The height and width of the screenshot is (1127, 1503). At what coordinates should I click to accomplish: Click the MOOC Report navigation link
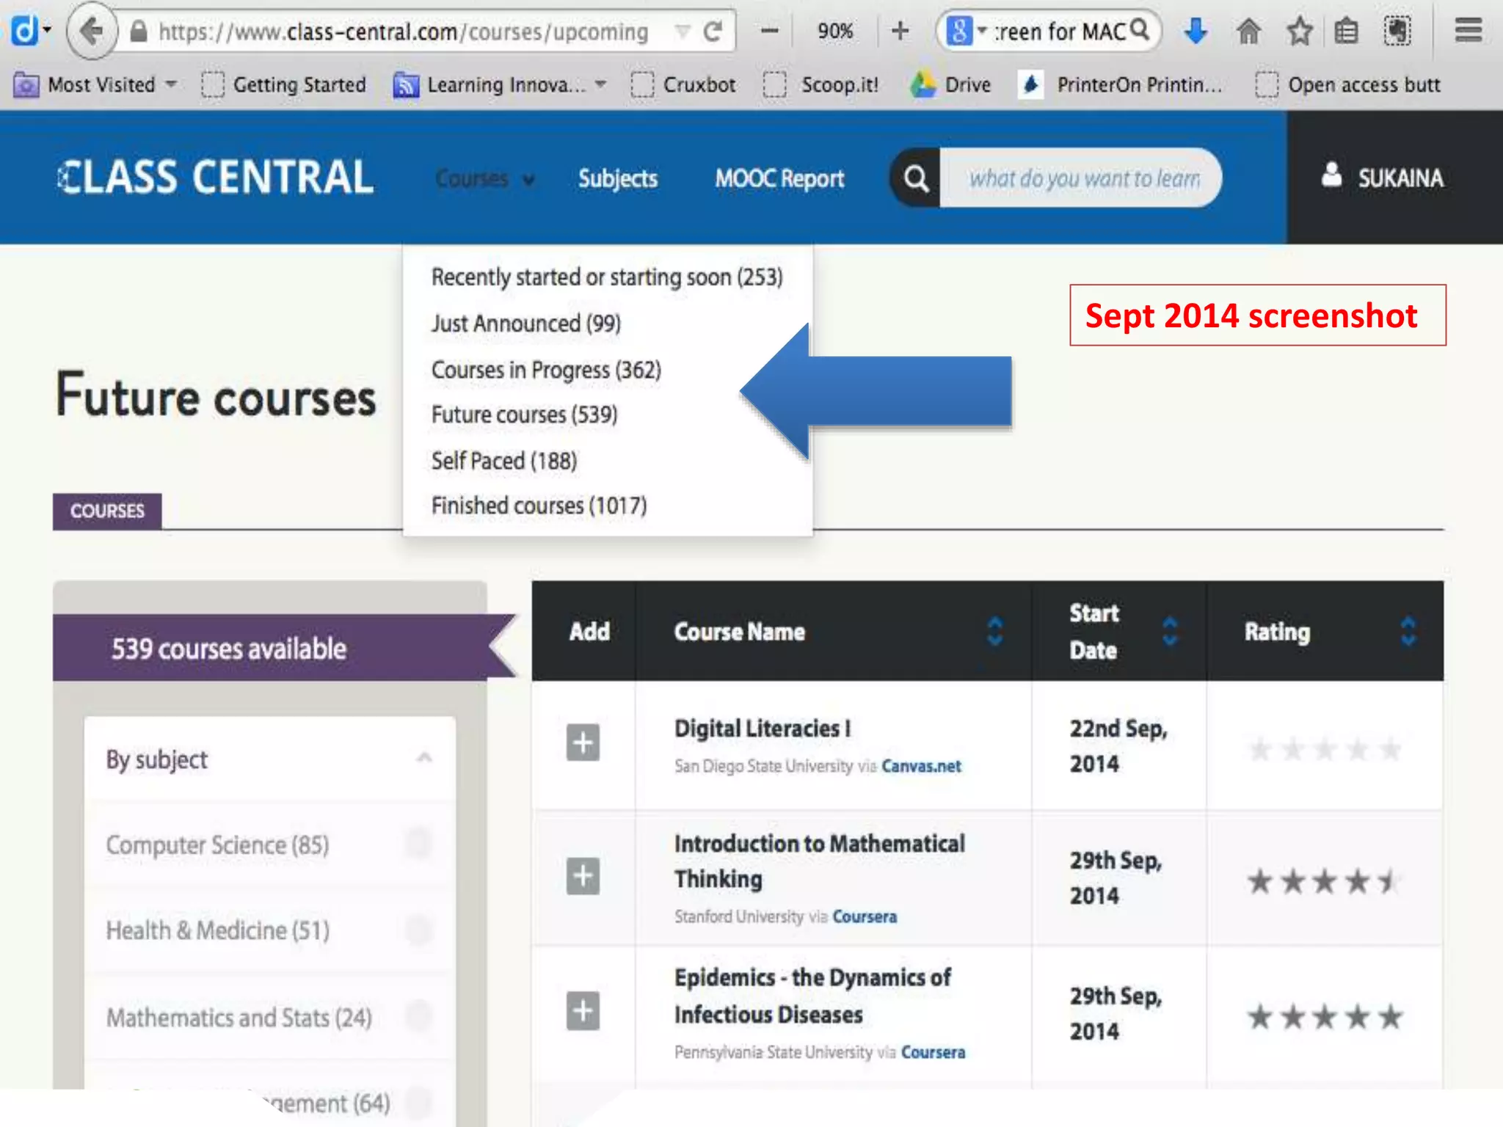[779, 178]
